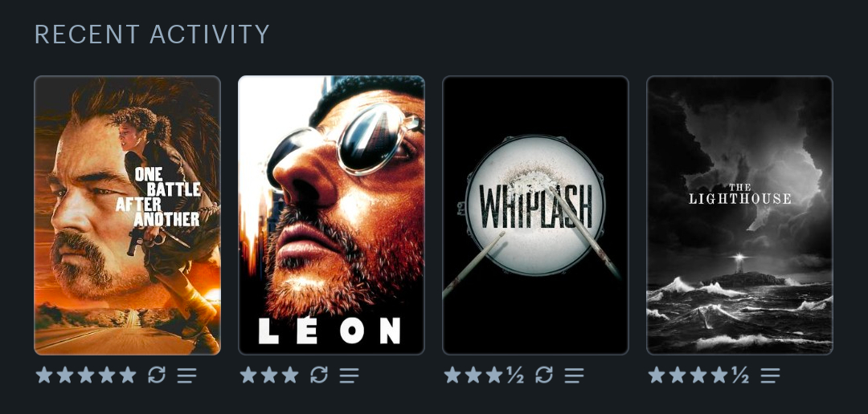Open the review icon under The Lighthouse
Screen dimensions: 868x414
tap(770, 375)
